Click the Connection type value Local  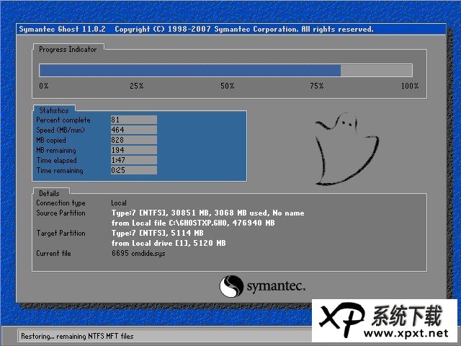[x=119, y=203]
